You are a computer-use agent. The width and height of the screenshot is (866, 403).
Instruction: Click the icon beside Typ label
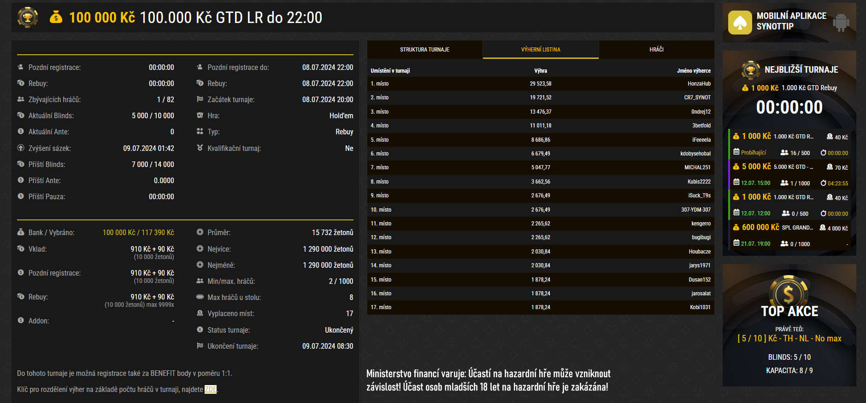200,132
